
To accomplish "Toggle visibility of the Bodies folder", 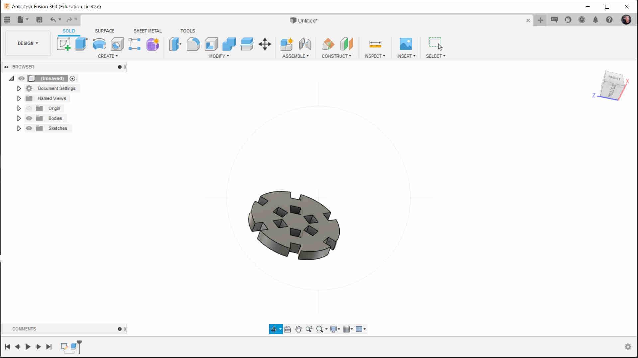I will tap(29, 118).
